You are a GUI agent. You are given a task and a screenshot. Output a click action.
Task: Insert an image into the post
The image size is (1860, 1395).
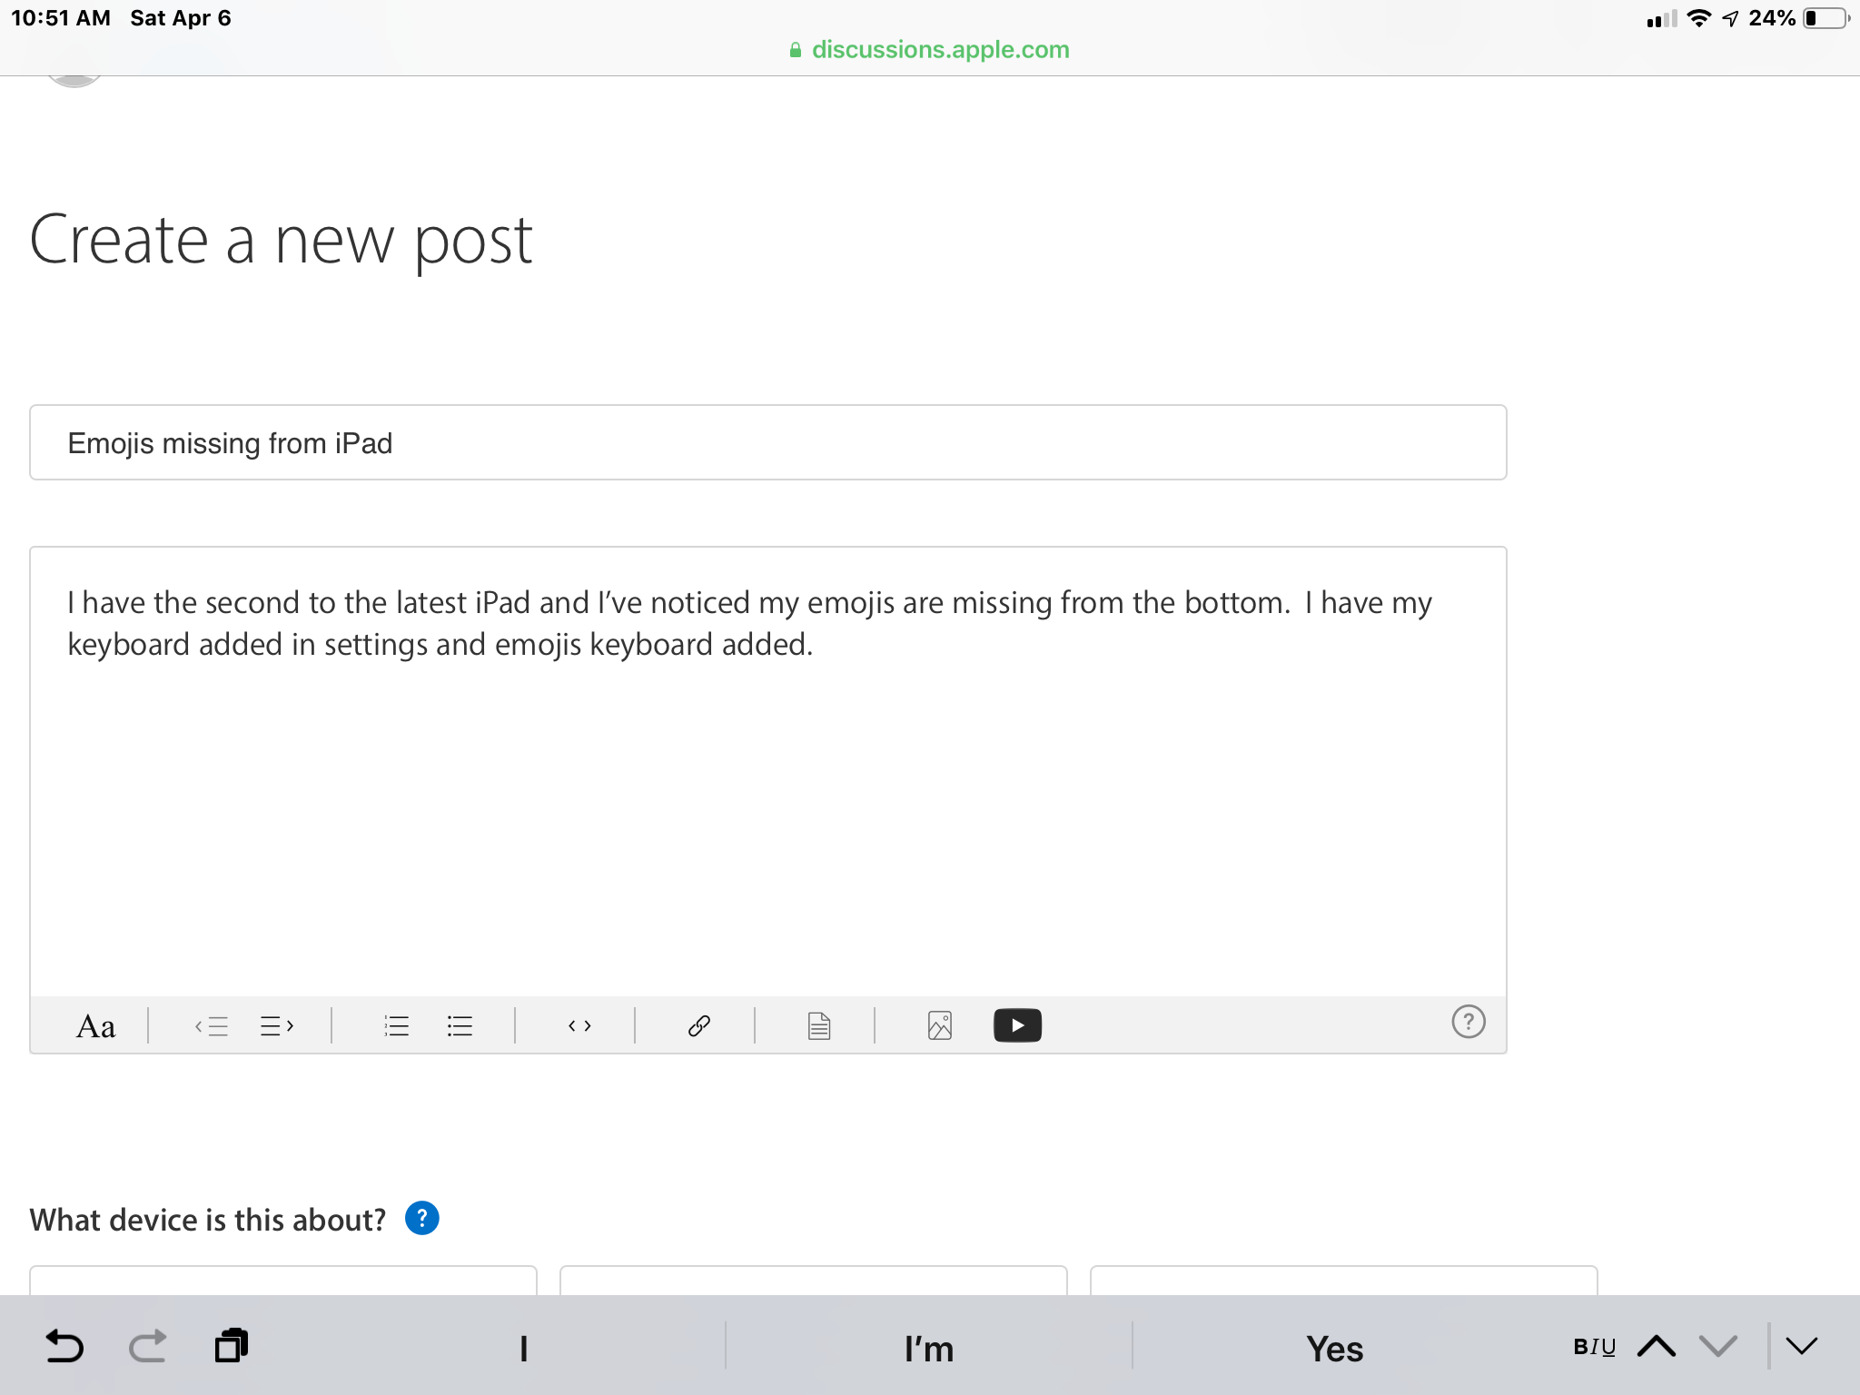pyautogui.click(x=940, y=1026)
